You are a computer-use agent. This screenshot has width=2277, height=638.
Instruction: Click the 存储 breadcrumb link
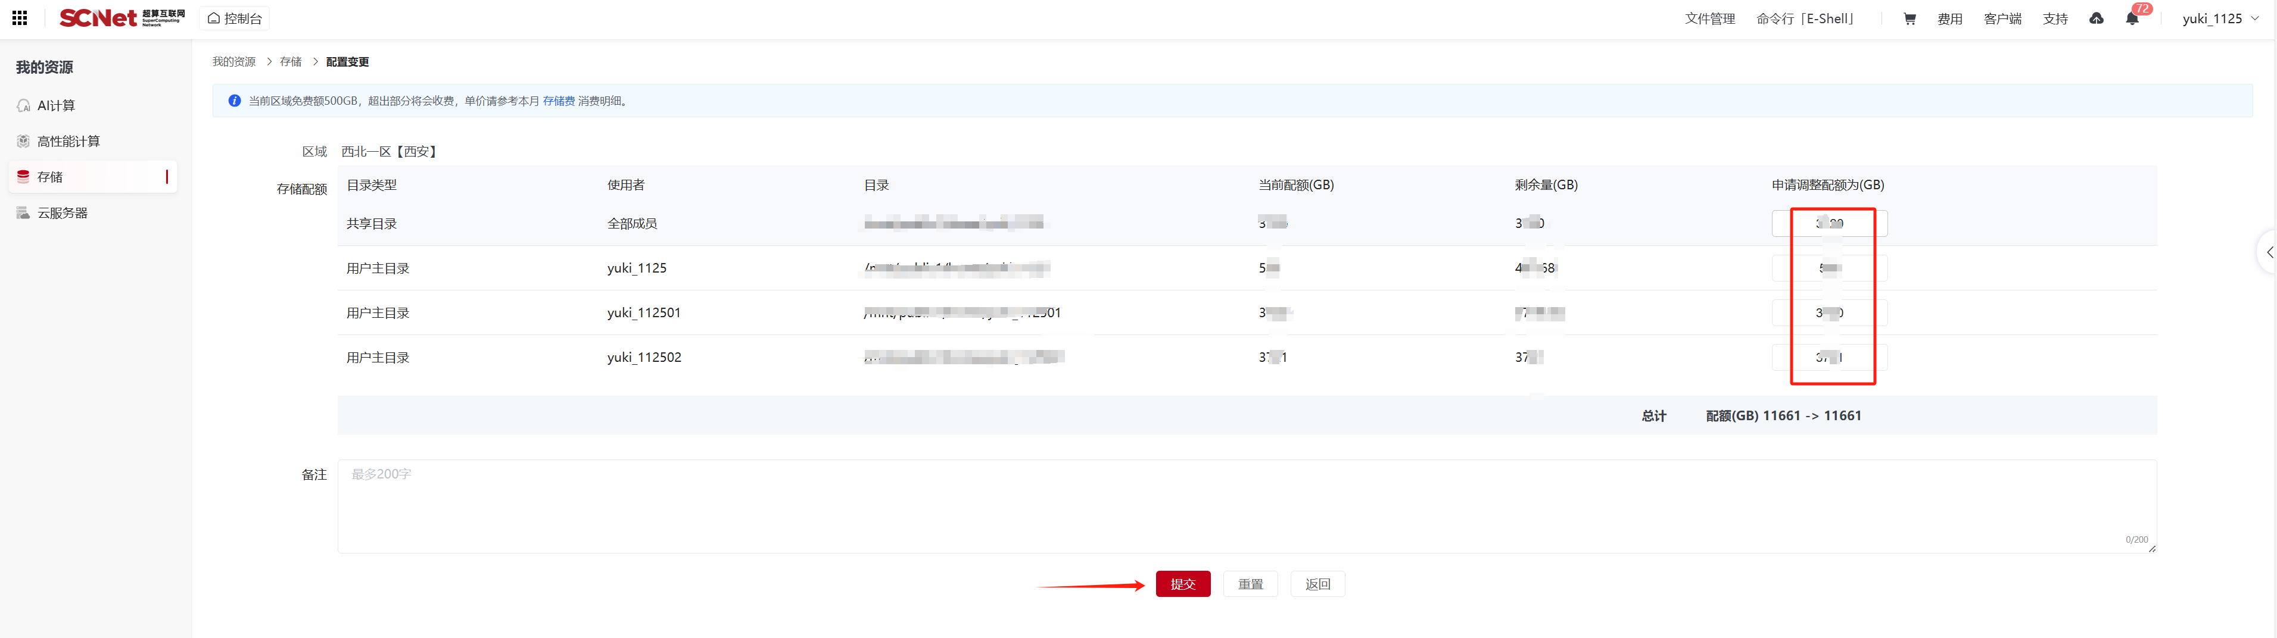click(290, 62)
